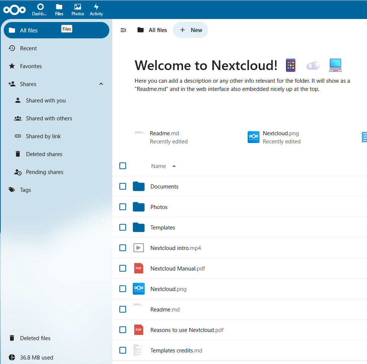
Task: Play Nextcloud intro.mp4
Action: coord(176,248)
